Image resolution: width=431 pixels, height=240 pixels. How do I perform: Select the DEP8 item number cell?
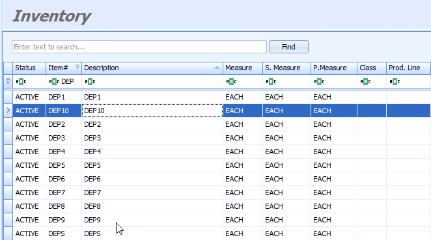64,206
